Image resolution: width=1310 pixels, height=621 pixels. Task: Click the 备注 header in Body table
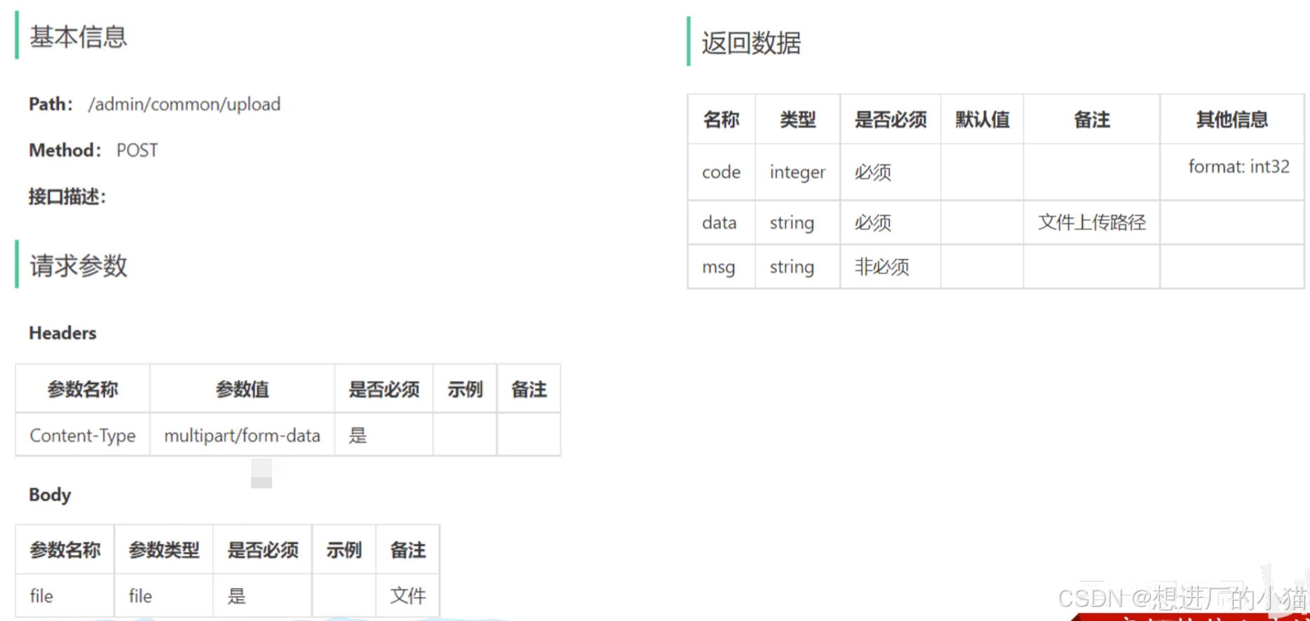(x=408, y=549)
